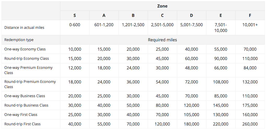Select the 'Redemption type' label cell
The height and width of the screenshot is (131, 267).
click(x=19, y=40)
